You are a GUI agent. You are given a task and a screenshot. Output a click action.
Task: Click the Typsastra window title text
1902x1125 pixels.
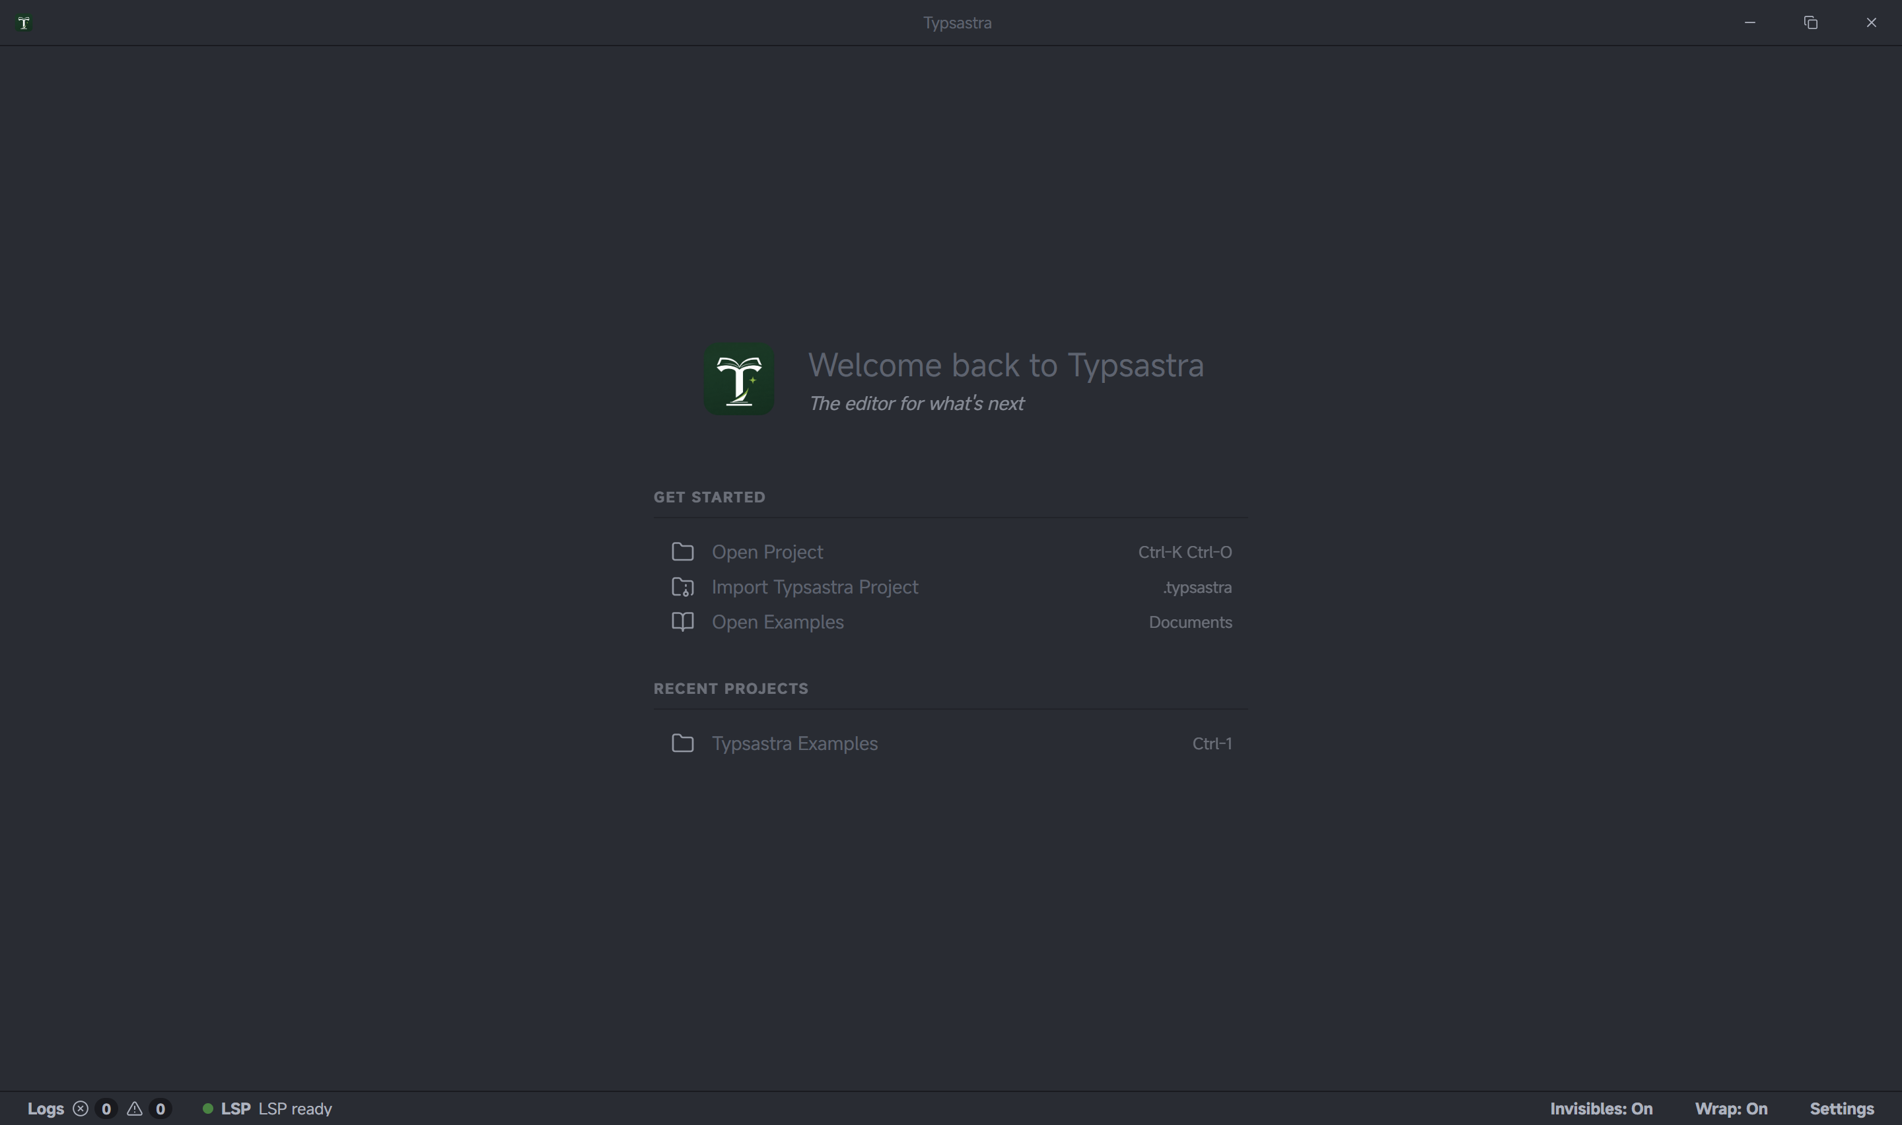coord(958,22)
